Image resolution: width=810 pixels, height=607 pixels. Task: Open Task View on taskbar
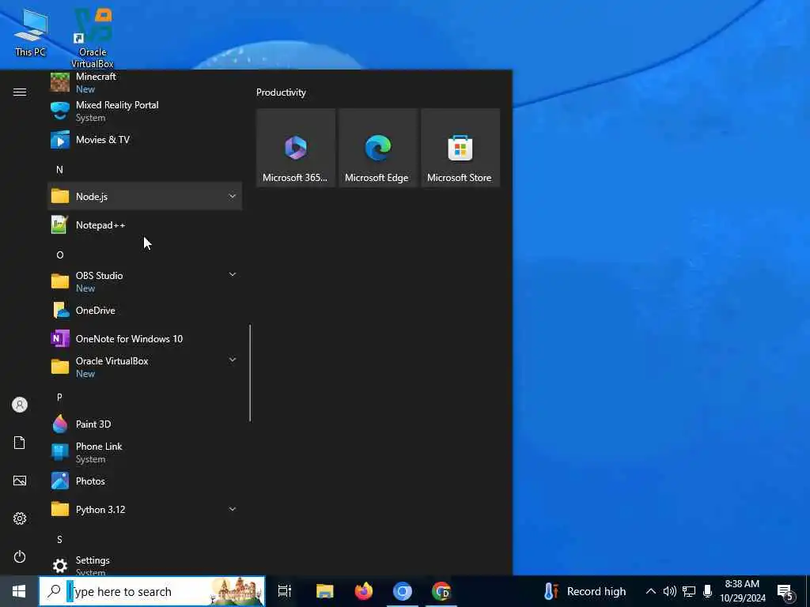pyautogui.click(x=285, y=591)
